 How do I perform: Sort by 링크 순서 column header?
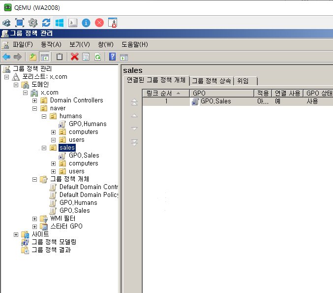click(x=166, y=93)
